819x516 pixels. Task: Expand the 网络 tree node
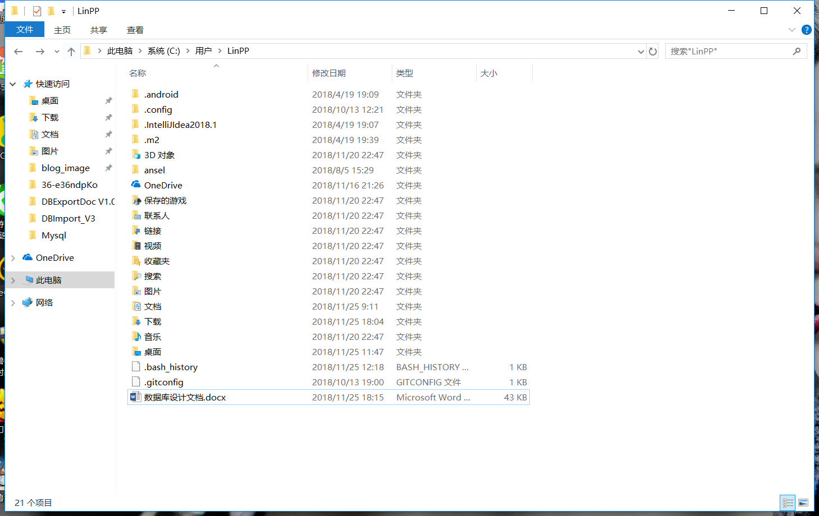pos(13,303)
